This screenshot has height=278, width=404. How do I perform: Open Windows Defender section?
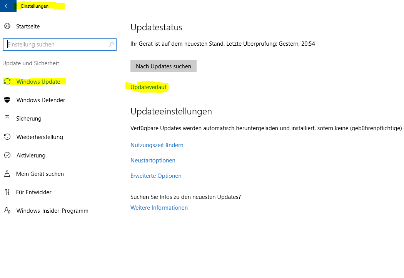coord(41,100)
